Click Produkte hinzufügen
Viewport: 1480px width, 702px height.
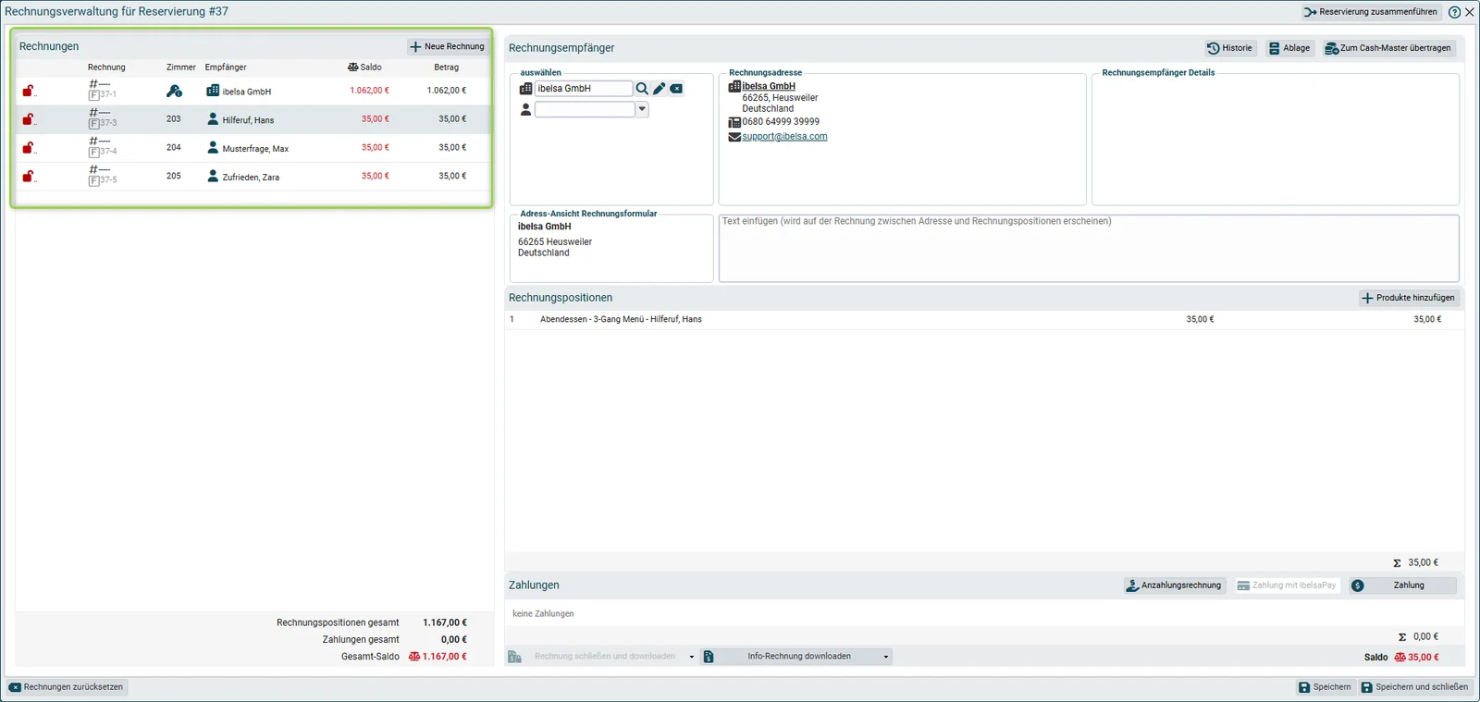tap(1409, 298)
